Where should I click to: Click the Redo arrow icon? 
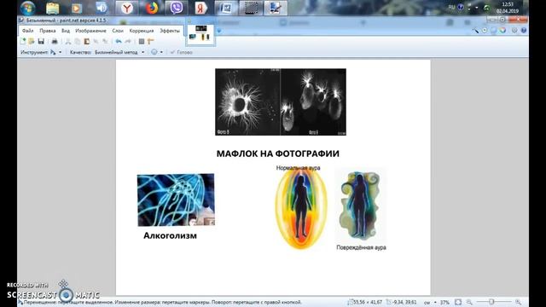[128, 42]
